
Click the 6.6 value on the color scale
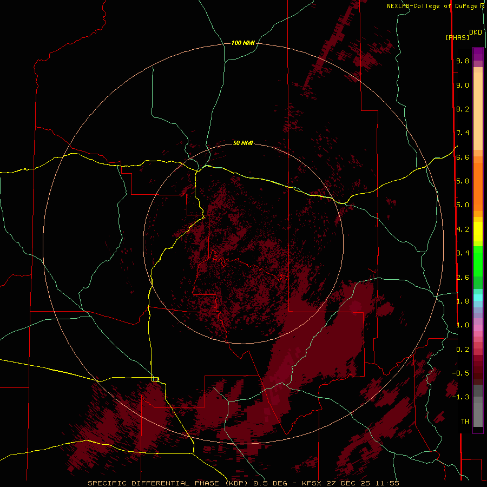[x=463, y=157]
